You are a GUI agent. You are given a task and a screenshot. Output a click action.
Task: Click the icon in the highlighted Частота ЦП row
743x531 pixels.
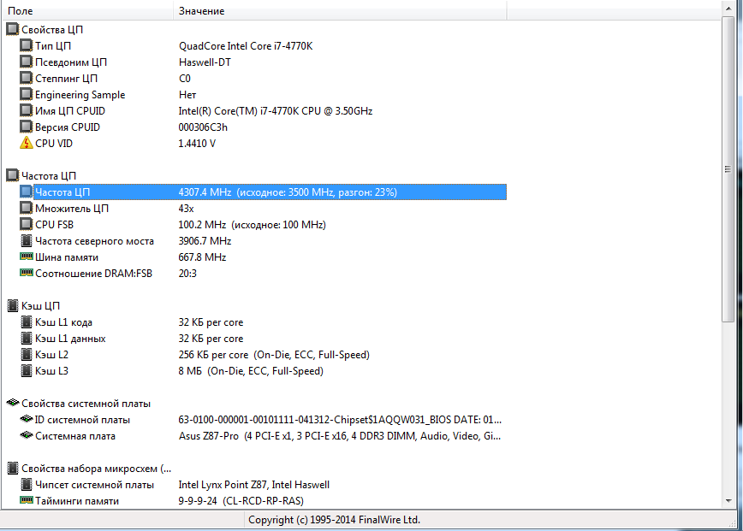pyautogui.click(x=26, y=192)
